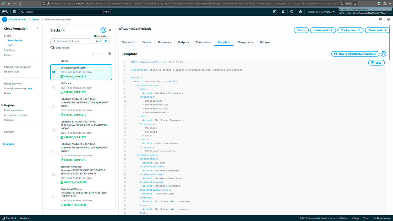This screenshot has width=393, height=221.
Task: Select the WPLaunchConfigStack radio button
Action: click(x=54, y=72)
